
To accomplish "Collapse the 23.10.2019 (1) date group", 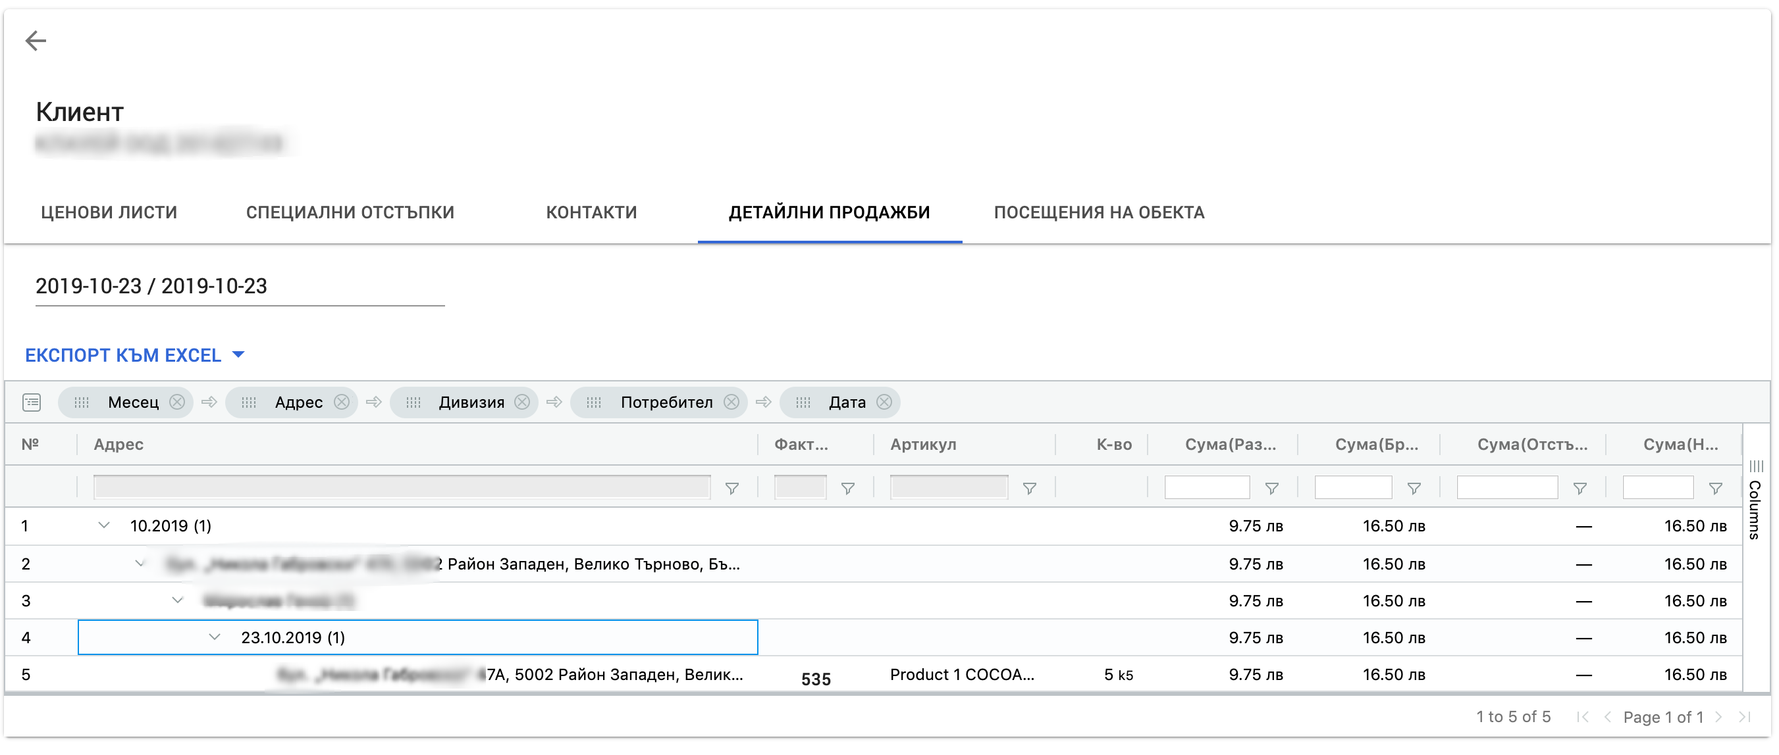I will pos(215,637).
